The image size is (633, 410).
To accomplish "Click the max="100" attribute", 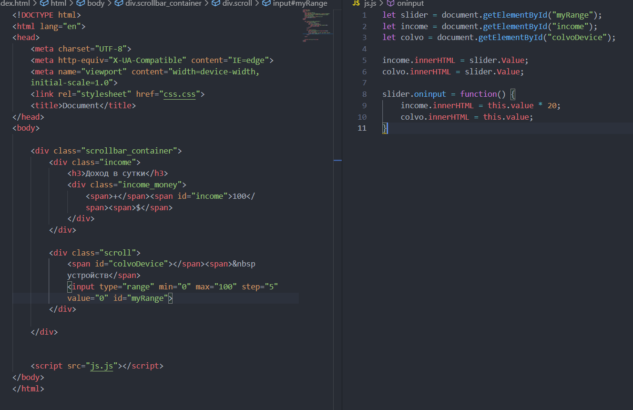I will (x=216, y=287).
